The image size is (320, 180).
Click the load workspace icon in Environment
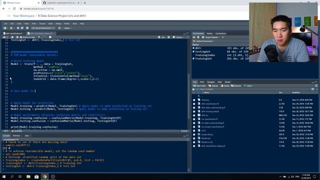pos(194,37)
